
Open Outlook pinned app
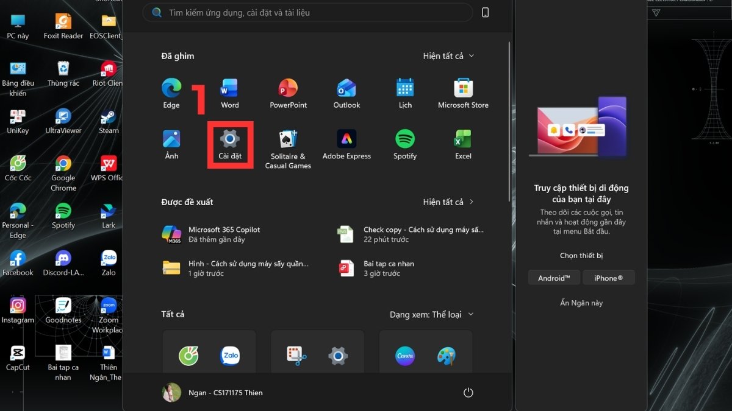pyautogui.click(x=346, y=93)
